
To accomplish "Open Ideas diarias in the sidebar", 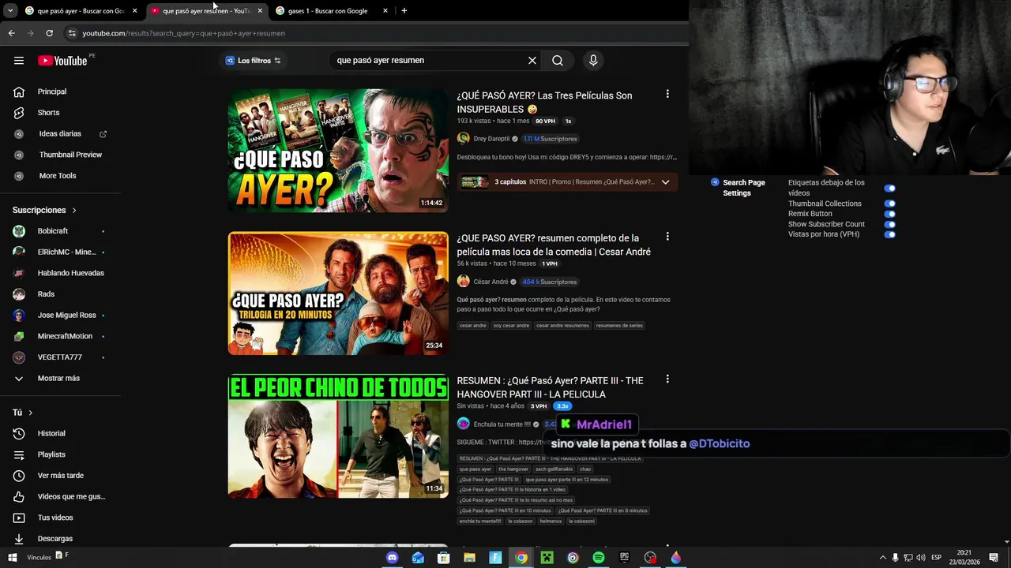I will pyautogui.click(x=61, y=134).
